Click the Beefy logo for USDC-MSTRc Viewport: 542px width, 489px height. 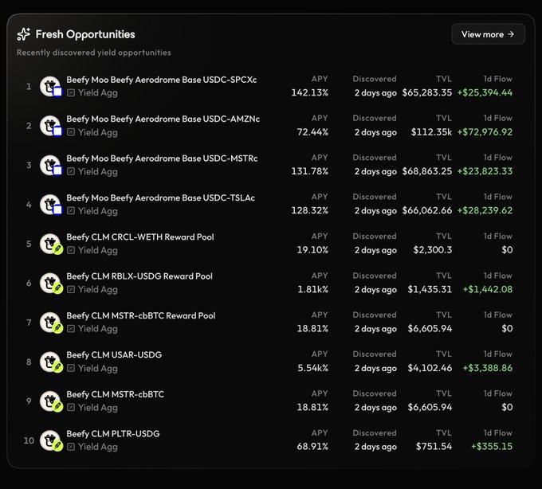pyautogui.click(x=50, y=165)
